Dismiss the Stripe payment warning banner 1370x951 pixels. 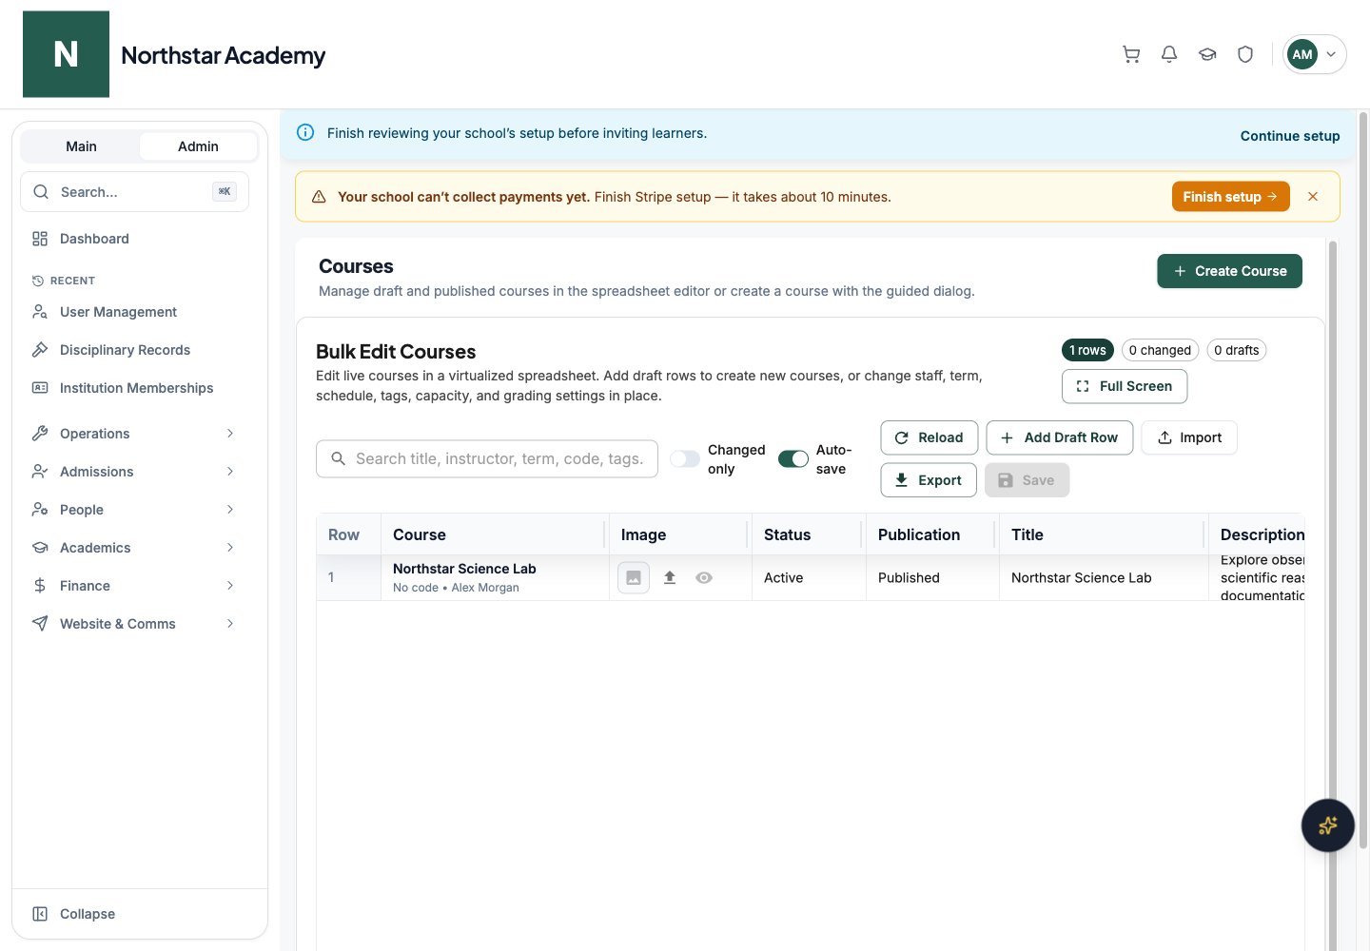coord(1313,197)
